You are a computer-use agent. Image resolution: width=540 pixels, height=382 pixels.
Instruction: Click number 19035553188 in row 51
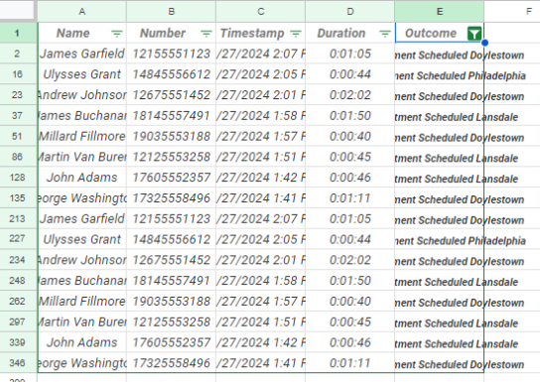(x=171, y=136)
